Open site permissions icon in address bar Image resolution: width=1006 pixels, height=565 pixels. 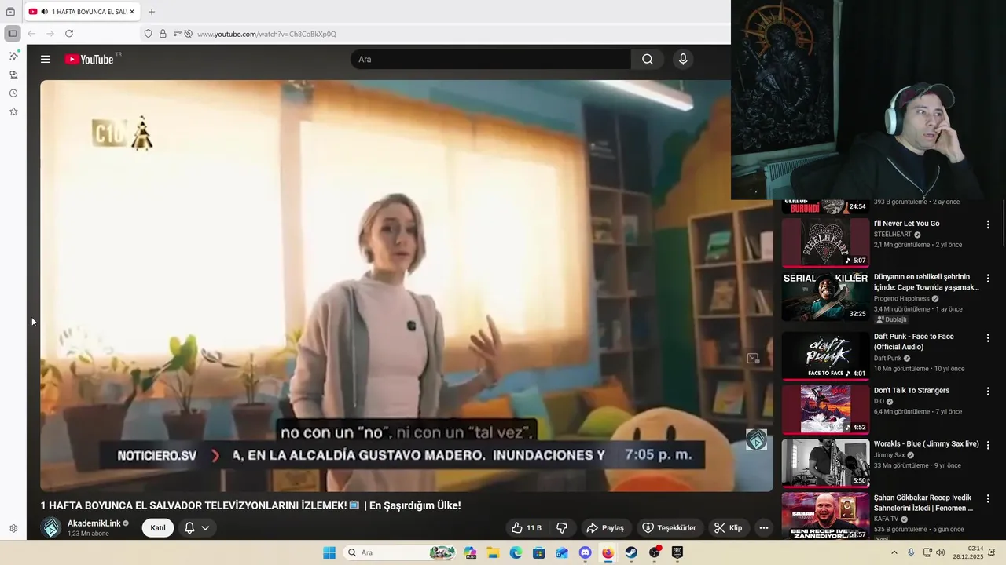pyautogui.click(x=178, y=34)
